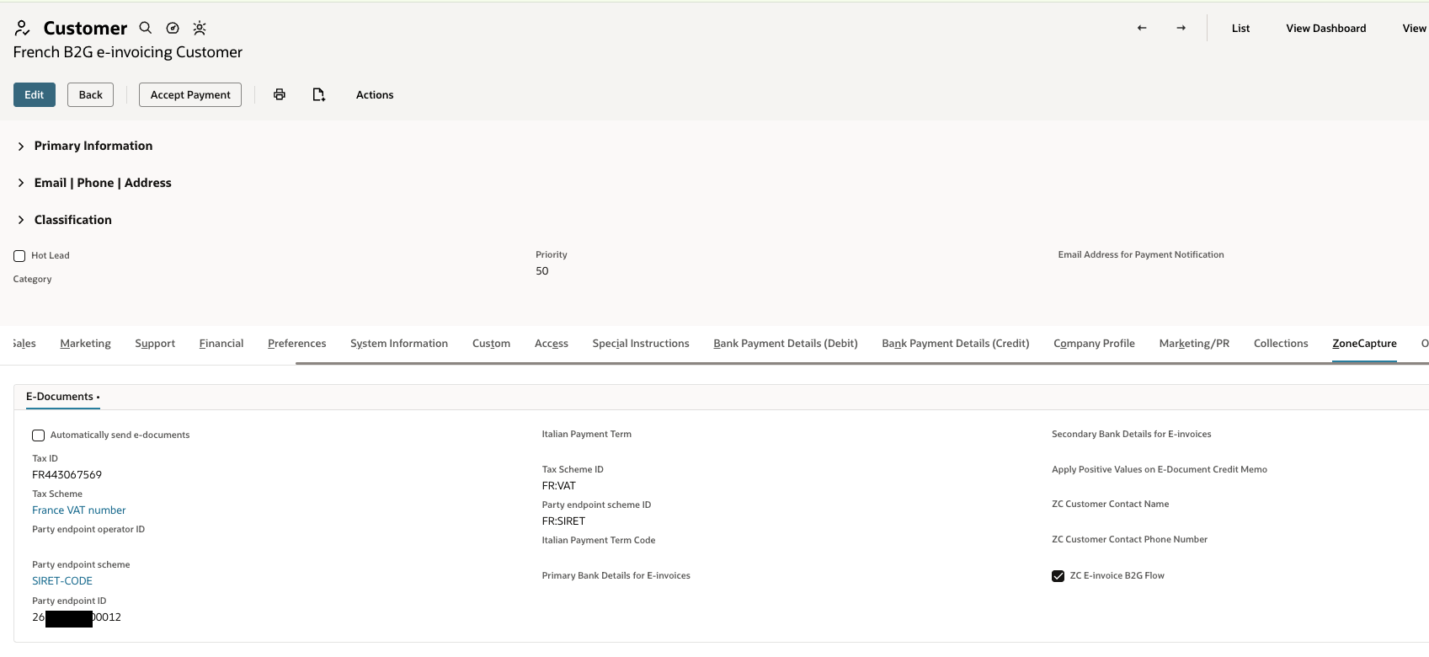
Task: Open the List link
Action: 1240,28
